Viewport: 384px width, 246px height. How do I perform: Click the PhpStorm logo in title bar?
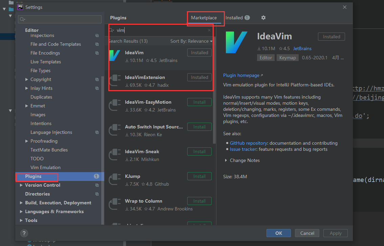(x=20, y=7)
